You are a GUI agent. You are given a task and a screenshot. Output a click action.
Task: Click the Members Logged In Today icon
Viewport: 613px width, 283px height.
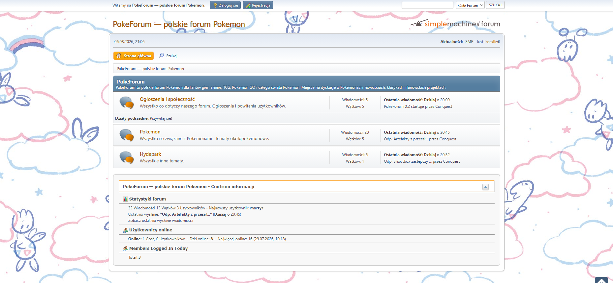click(125, 248)
